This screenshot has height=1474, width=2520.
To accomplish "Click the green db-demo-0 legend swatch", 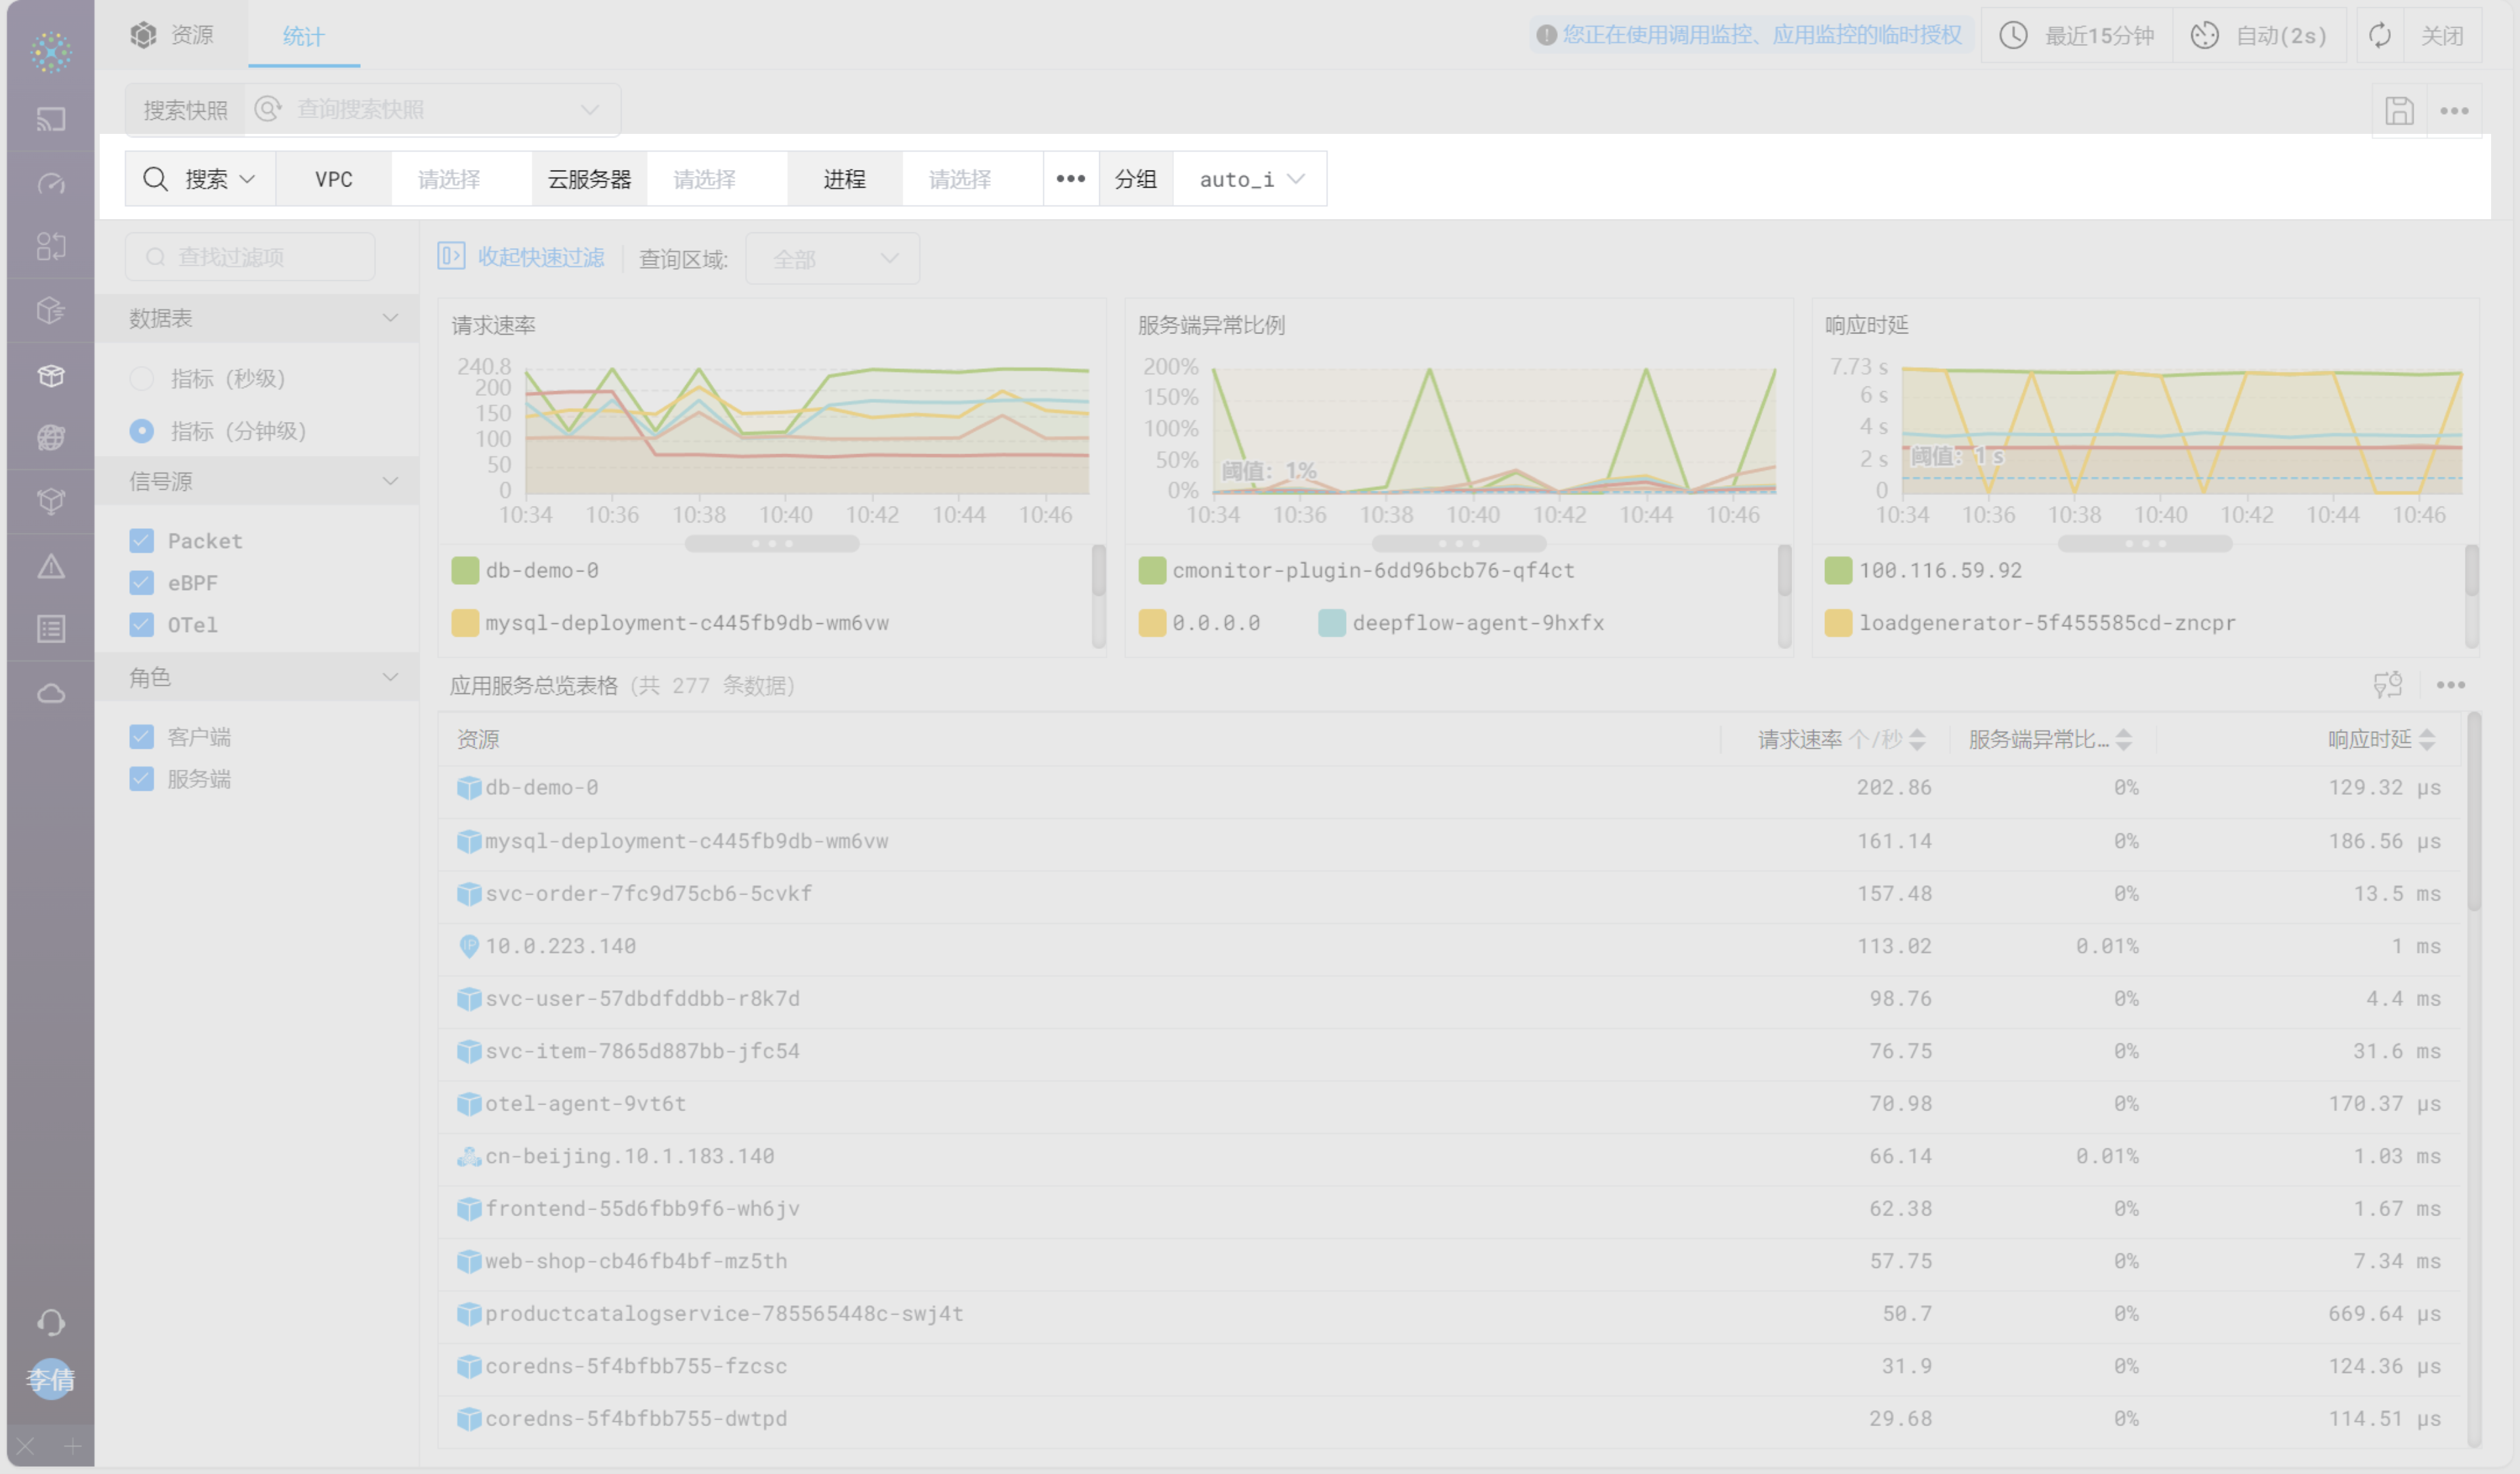I will pos(465,570).
